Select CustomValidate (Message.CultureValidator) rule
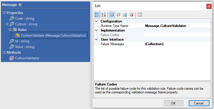The width and height of the screenshot is (214, 109). 53,35
